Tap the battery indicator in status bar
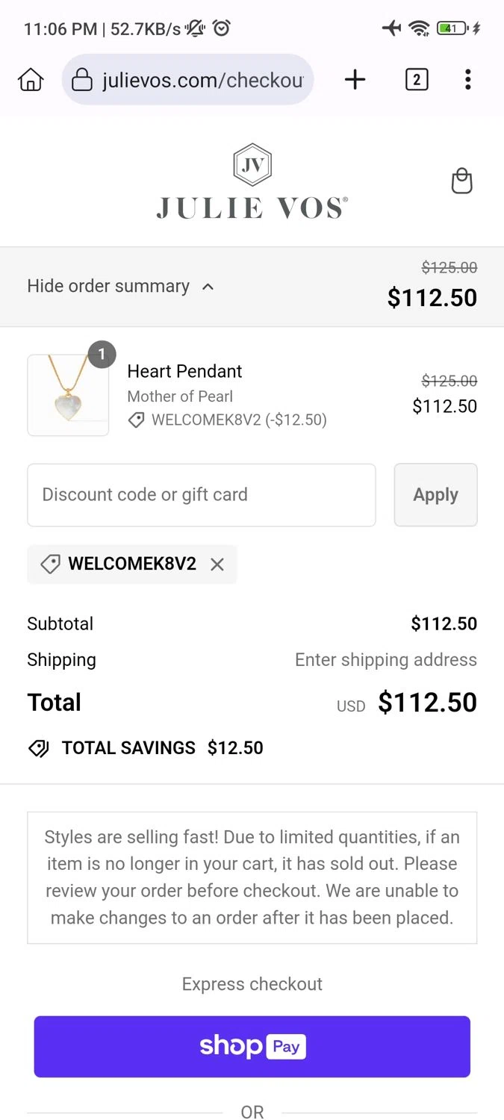Viewport: 504px width, 1120px height. pos(451,28)
